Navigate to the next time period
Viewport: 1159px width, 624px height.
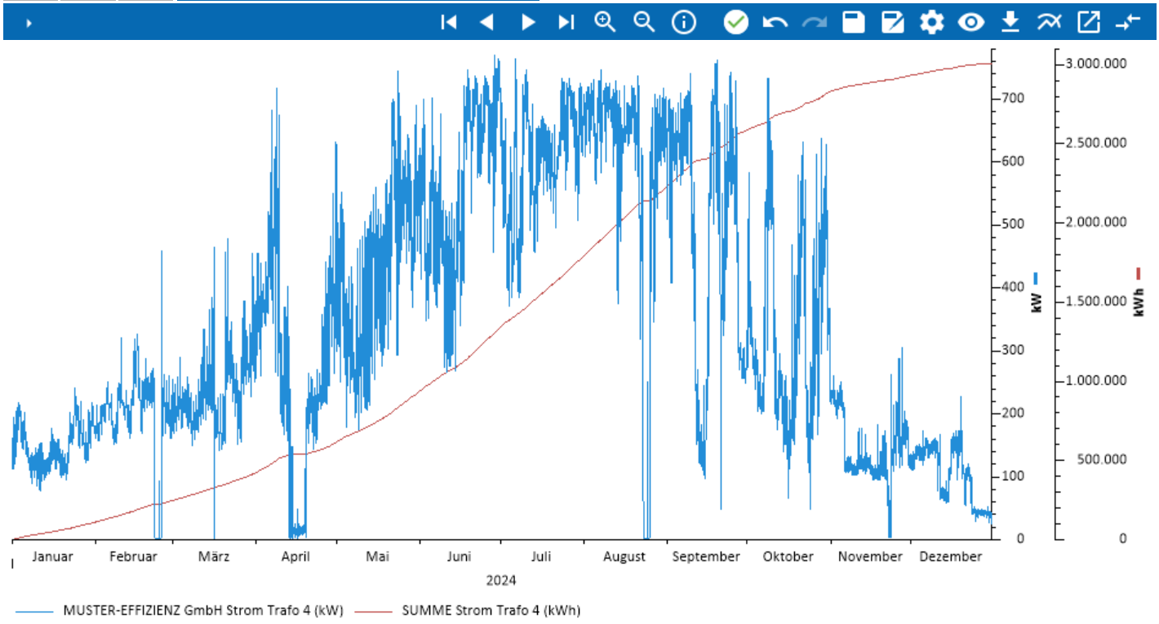(528, 22)
